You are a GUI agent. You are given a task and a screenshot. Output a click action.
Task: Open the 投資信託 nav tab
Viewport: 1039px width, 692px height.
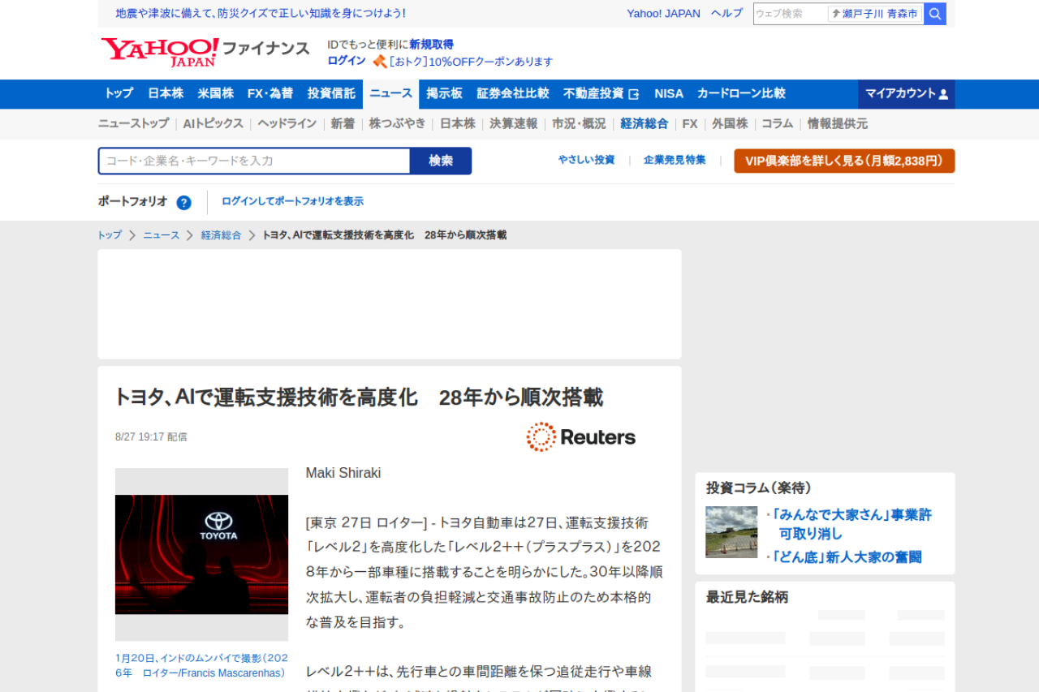coord(331,93)
